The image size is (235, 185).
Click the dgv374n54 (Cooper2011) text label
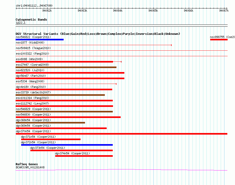(x=72, y=153)
